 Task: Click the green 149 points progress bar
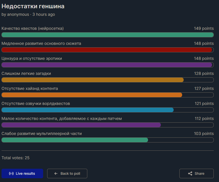tap(108, 35)
